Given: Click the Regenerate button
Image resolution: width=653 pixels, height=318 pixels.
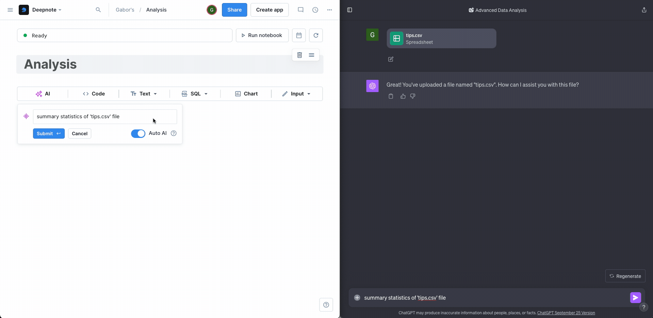Looking at the screenshot, I should (625, 276).
